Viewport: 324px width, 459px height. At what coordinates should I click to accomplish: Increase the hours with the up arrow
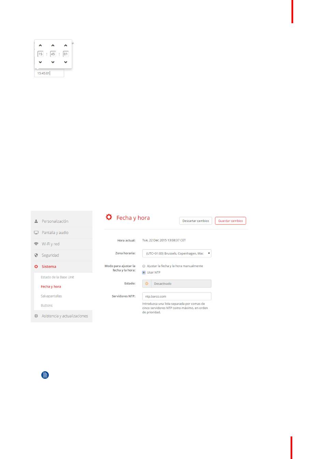click(x=40, y=45)
